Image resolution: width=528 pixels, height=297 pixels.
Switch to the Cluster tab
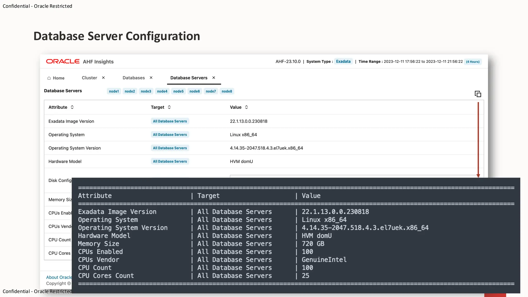89,78
